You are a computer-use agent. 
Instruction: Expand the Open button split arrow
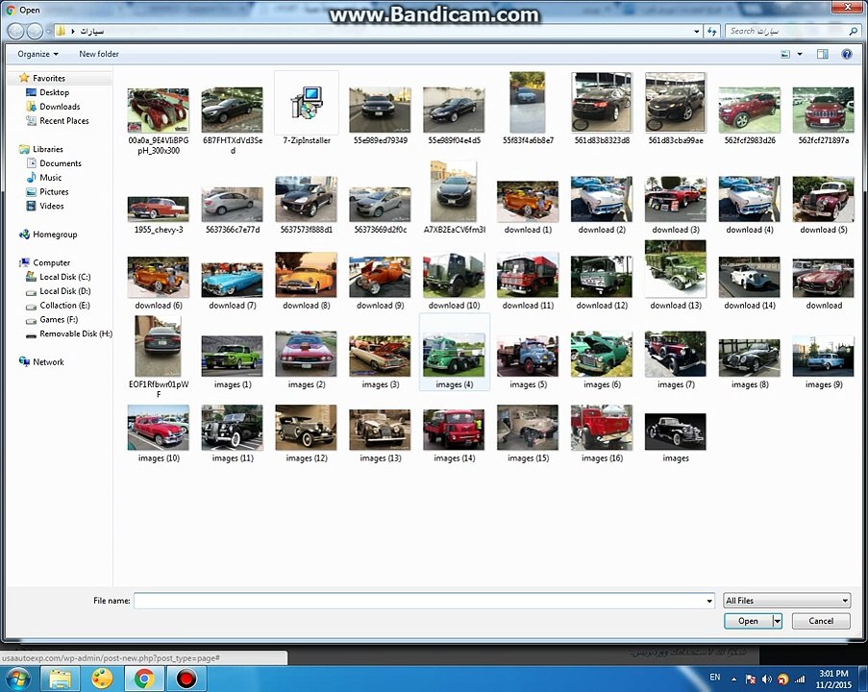coord(778,621)
